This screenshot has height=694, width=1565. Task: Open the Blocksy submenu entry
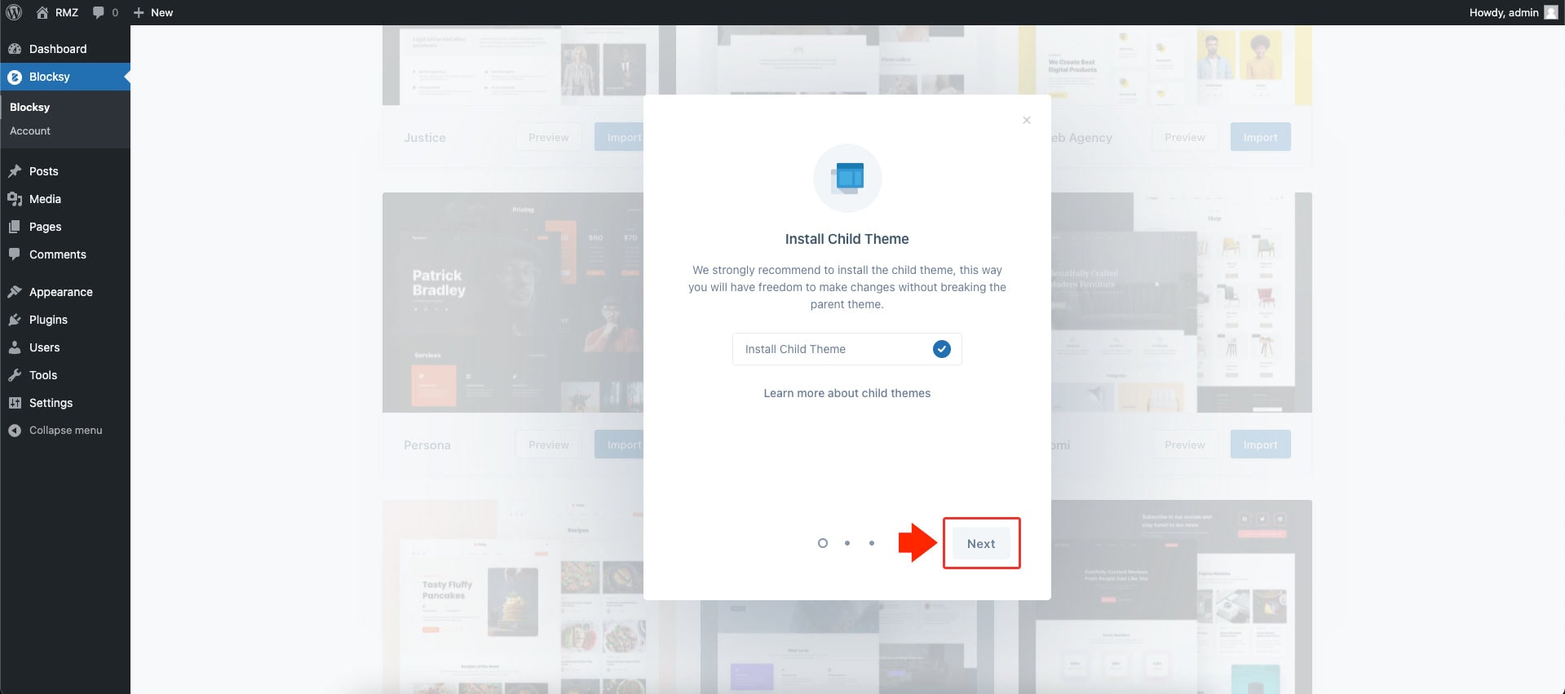pos(29,107)
